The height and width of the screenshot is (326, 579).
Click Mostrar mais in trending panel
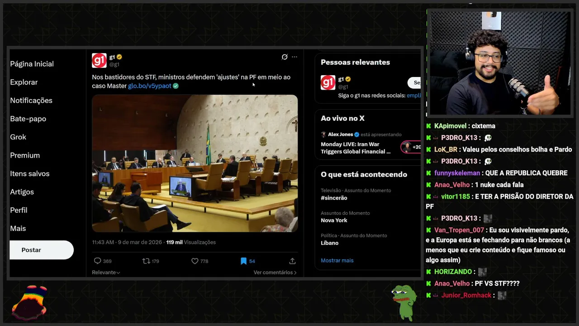(337, 260)
